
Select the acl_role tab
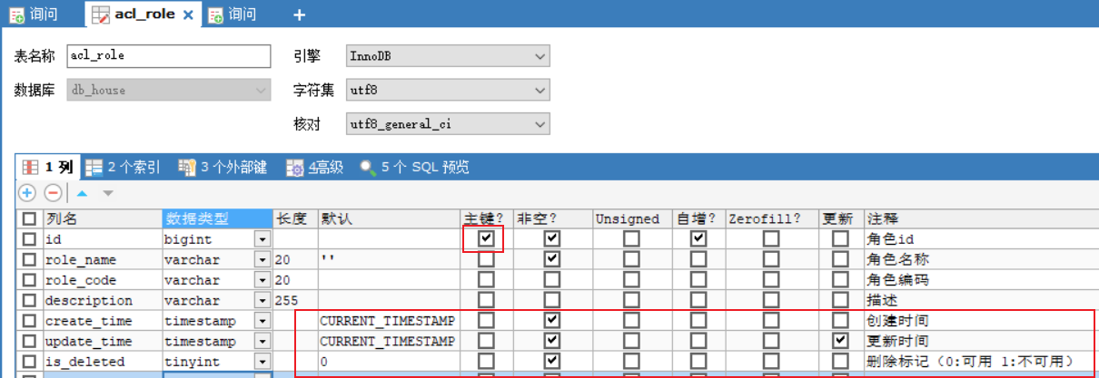[x=144, y=15]
